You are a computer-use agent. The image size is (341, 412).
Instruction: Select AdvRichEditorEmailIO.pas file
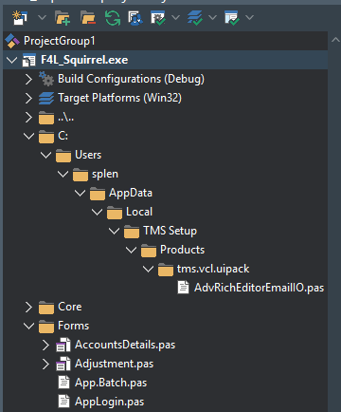[x=260, y=288]
